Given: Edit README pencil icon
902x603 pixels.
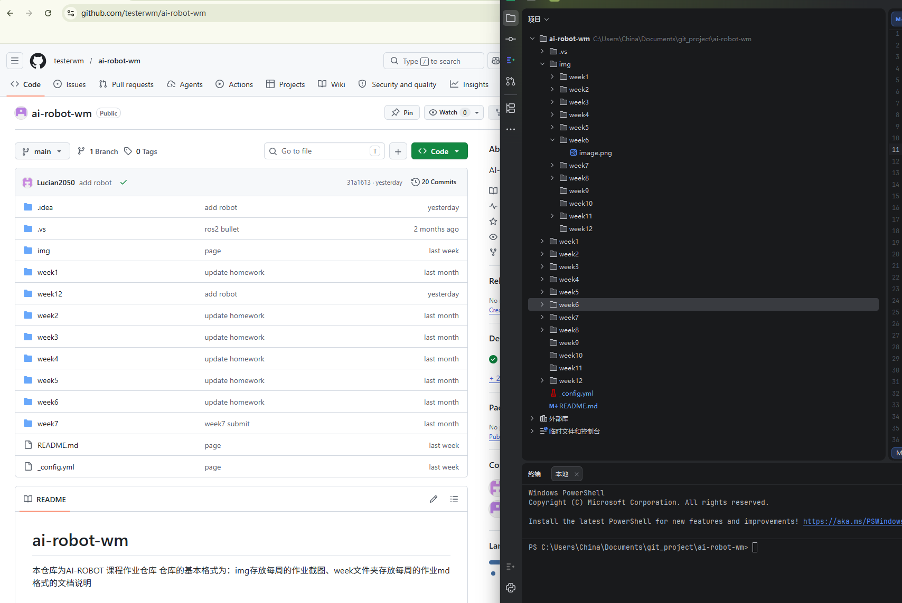Looking at the screenshot, I should (x=434, y=499).
